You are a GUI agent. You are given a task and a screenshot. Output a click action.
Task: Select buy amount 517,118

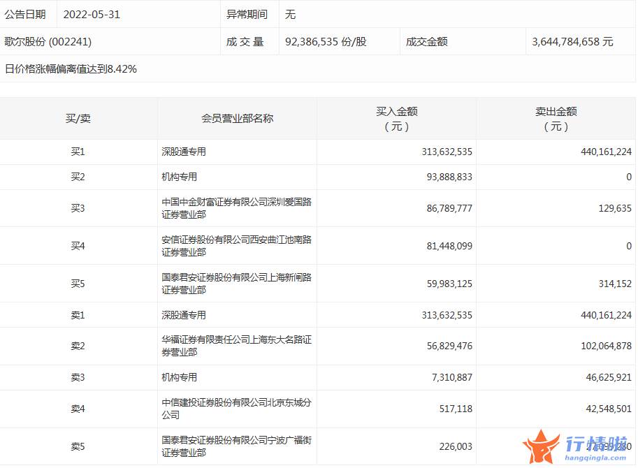click(456, 409)
